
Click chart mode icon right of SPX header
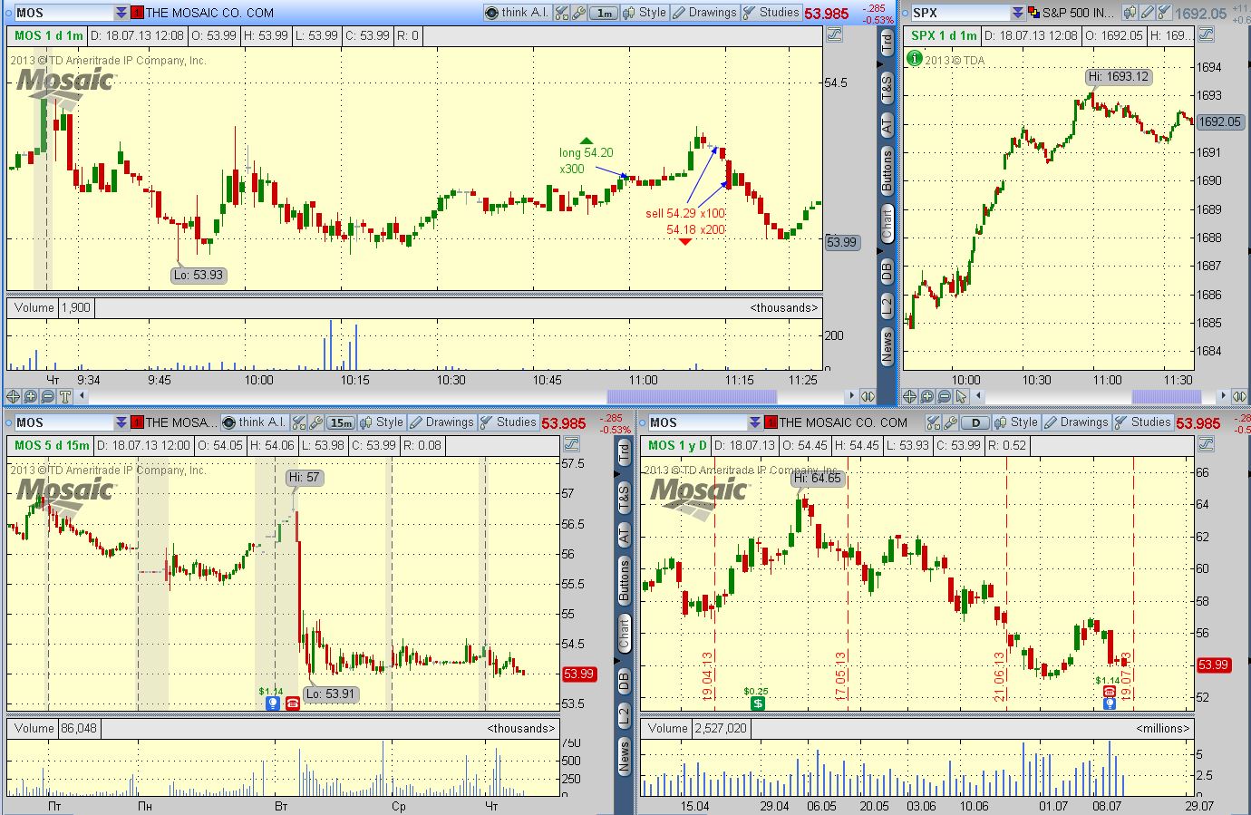(1205, 35)
